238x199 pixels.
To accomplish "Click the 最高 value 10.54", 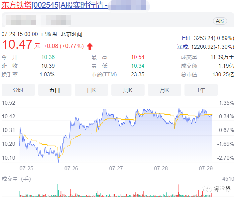I will 138,57.
